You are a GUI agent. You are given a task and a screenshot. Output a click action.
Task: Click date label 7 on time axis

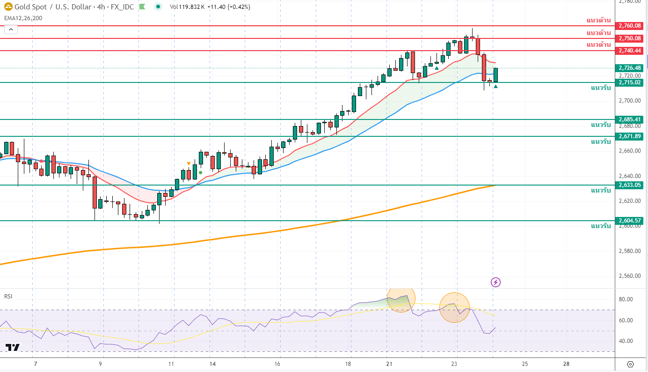pos(35,364)
